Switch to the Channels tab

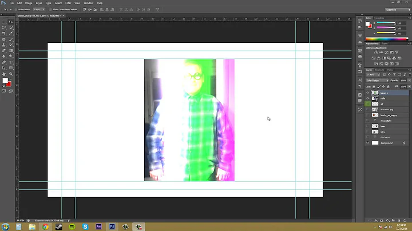pos(379,70)
